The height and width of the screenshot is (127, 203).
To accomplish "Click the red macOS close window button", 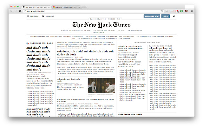I will pyautogui.click(x=11, y=7).
